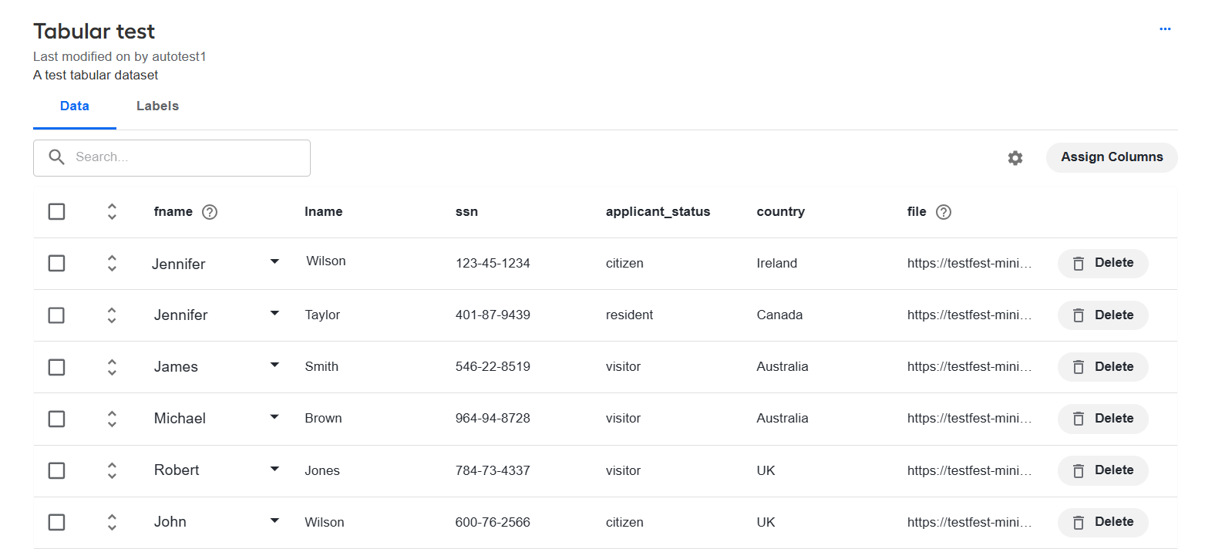Click the Taylor last name cell
Screen dimensions: 1205x549
pyautogui.click(x=322, y=315)
